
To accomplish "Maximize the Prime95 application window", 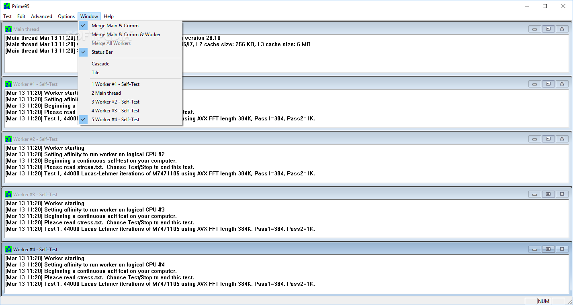I will click(545, 6).
